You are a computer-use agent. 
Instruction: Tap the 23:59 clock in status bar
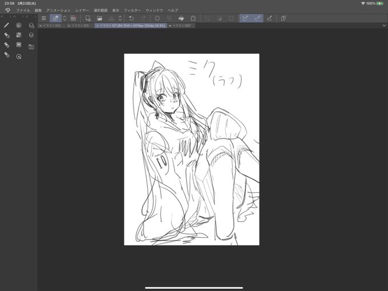9,3
